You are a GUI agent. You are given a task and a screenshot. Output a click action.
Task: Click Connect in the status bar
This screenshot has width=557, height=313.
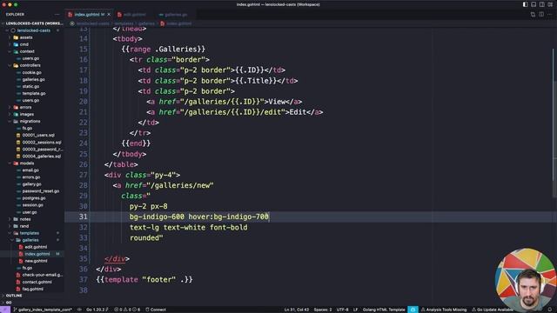tap(156, 310)
